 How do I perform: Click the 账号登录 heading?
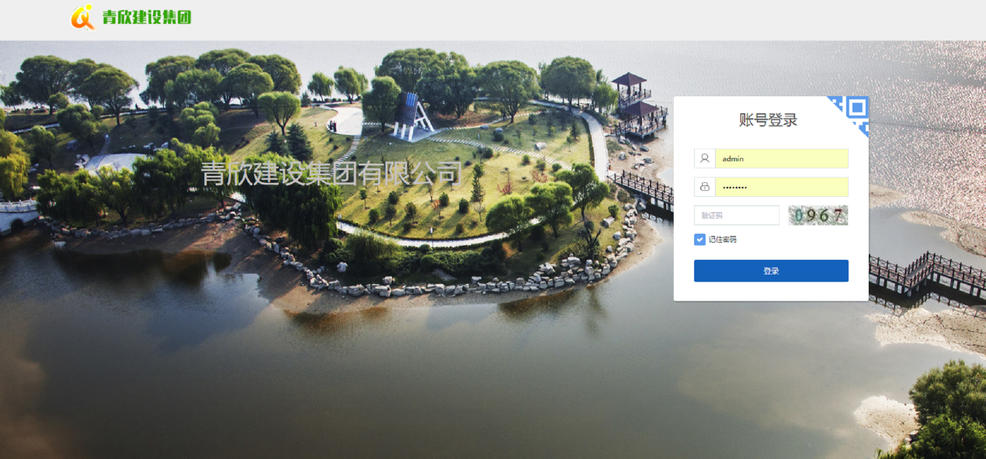pos(768,120)
